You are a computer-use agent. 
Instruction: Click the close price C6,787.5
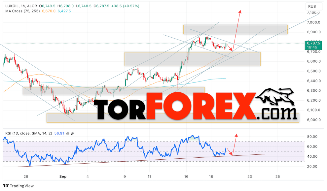coord(101,6)
